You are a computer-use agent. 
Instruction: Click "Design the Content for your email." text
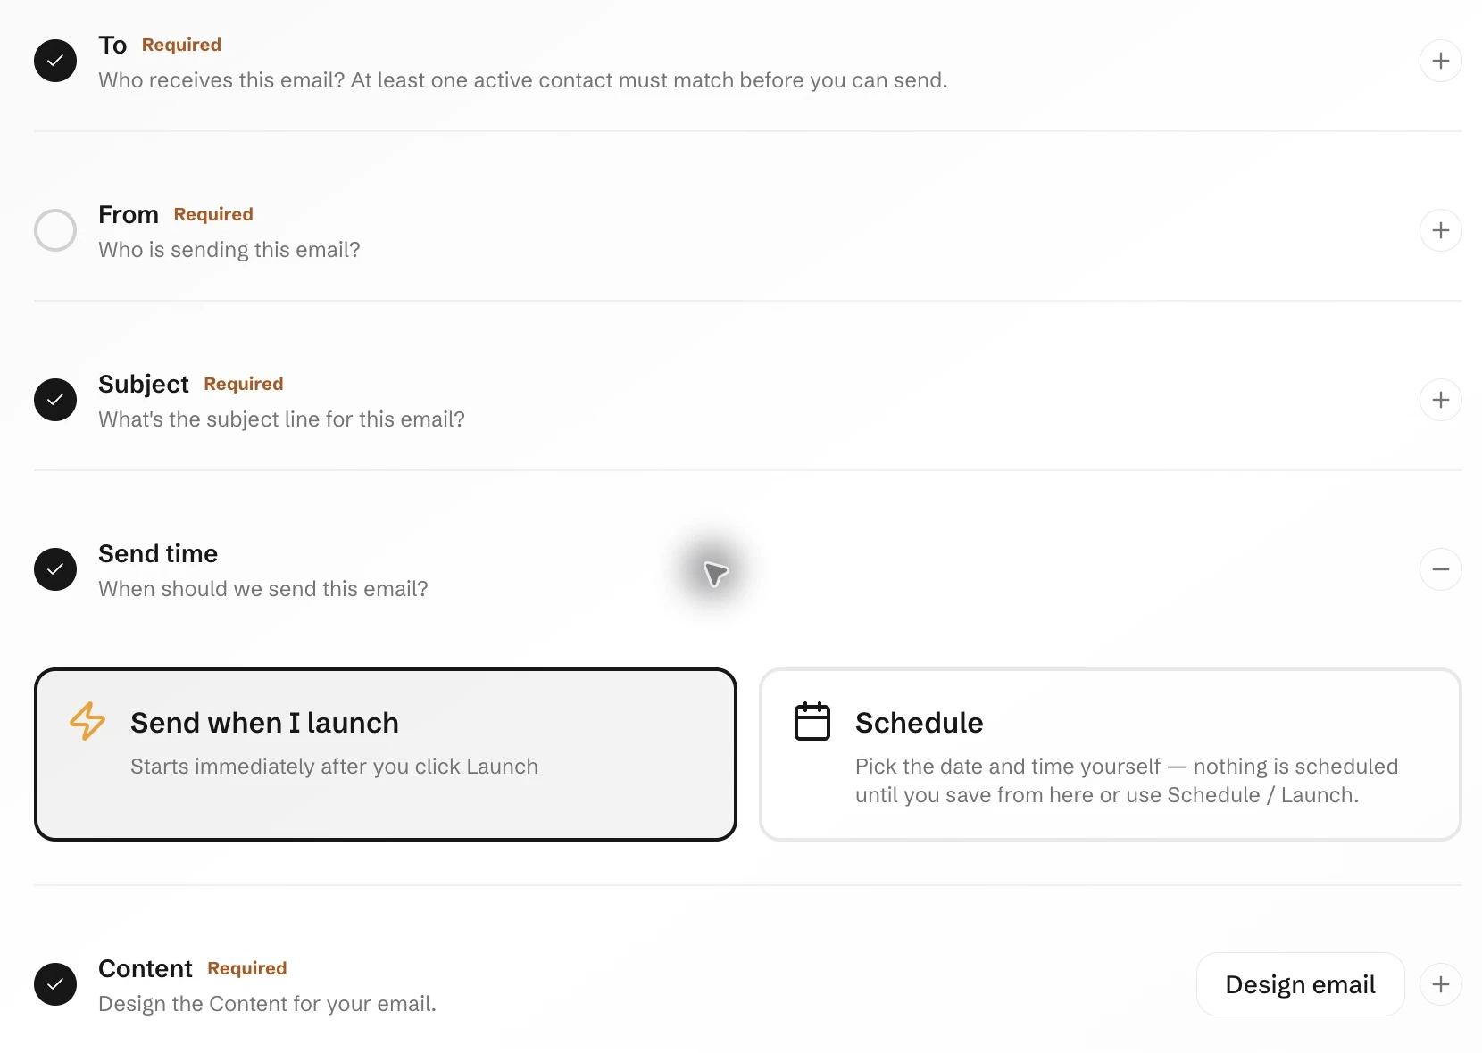pos(267,1004)
